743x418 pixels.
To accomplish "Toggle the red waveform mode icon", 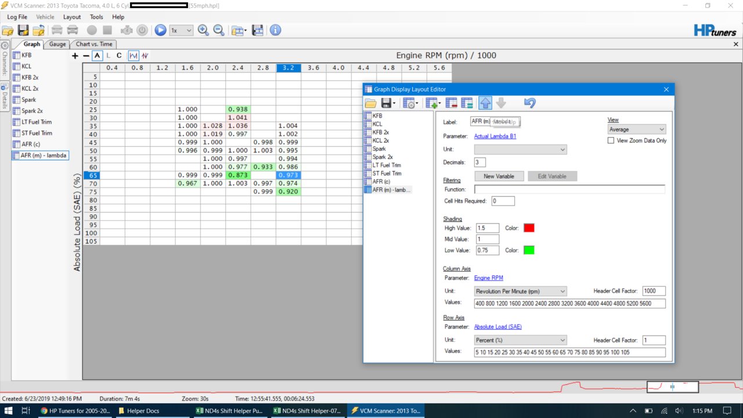I will tap(145, 56).
